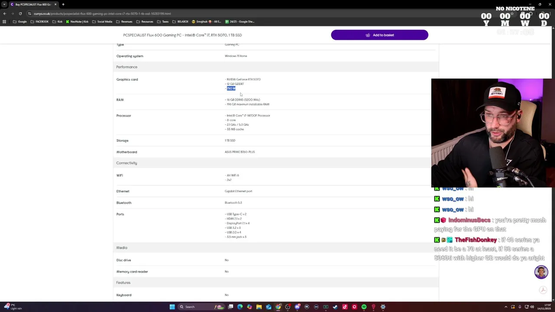555x312 pixels.
Task: Open a new browser tab
Action: point(63,4)
